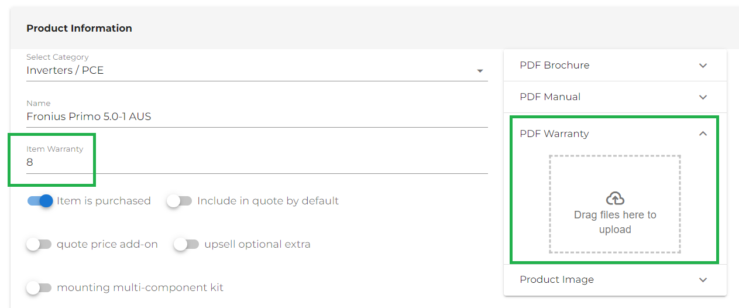This screenshot has height=308, width=739.
Task: Click Product Image chevron arrow
Action: tap(703, 280)
